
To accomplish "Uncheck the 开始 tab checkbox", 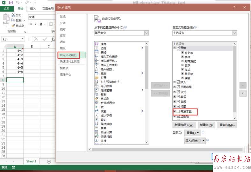I will (x=178, y=48).
